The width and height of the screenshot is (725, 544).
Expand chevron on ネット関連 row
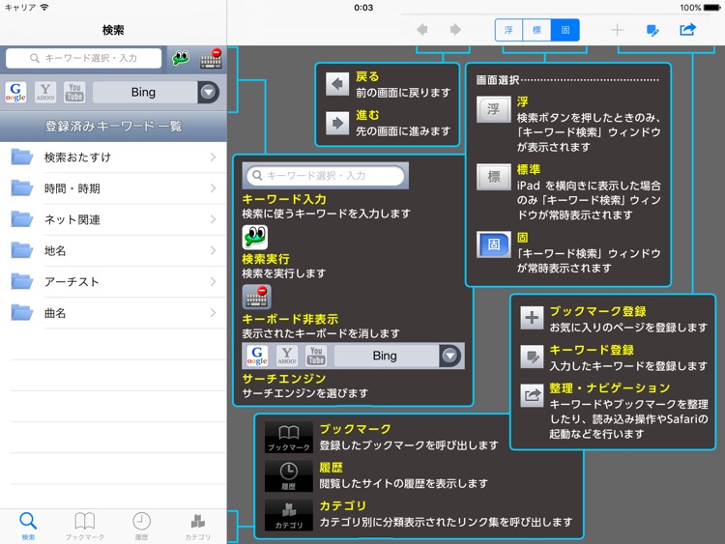214,219
